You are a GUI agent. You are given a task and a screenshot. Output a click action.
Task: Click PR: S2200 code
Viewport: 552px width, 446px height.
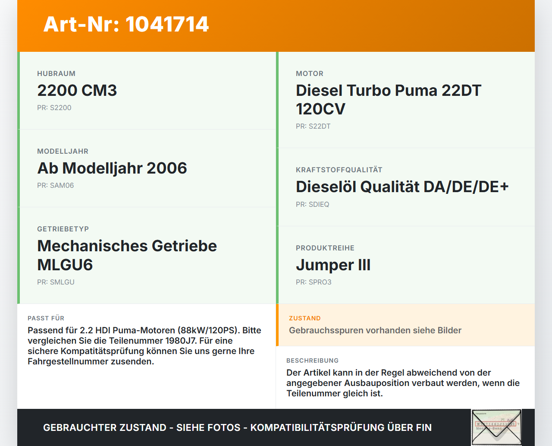point(54,108)
